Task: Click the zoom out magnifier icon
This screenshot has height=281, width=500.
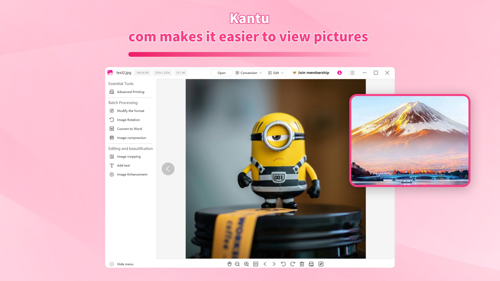Action: coord(237,264)
